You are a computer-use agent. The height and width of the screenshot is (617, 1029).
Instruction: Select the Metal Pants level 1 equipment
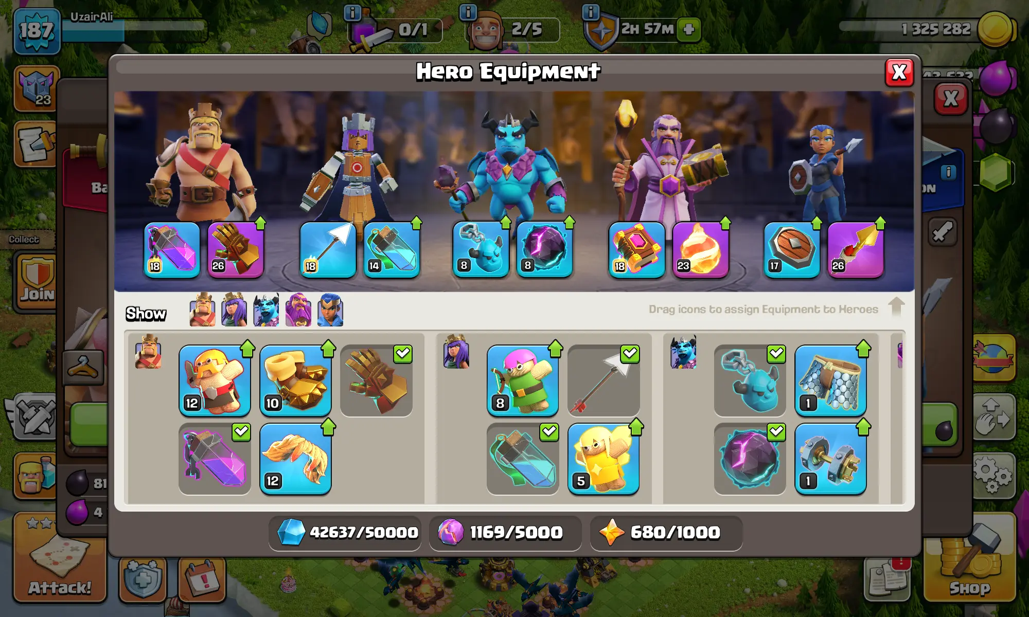click(x=830, y=380)
